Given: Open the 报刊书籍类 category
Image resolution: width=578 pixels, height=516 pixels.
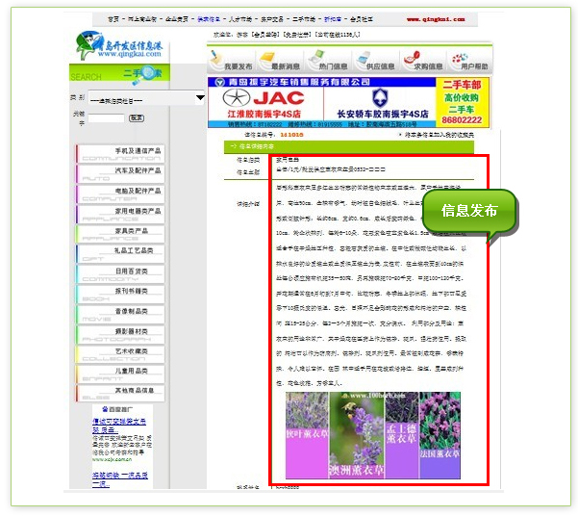Looking at the screenshot, I should pyautogui.click(x=120, y=295).
